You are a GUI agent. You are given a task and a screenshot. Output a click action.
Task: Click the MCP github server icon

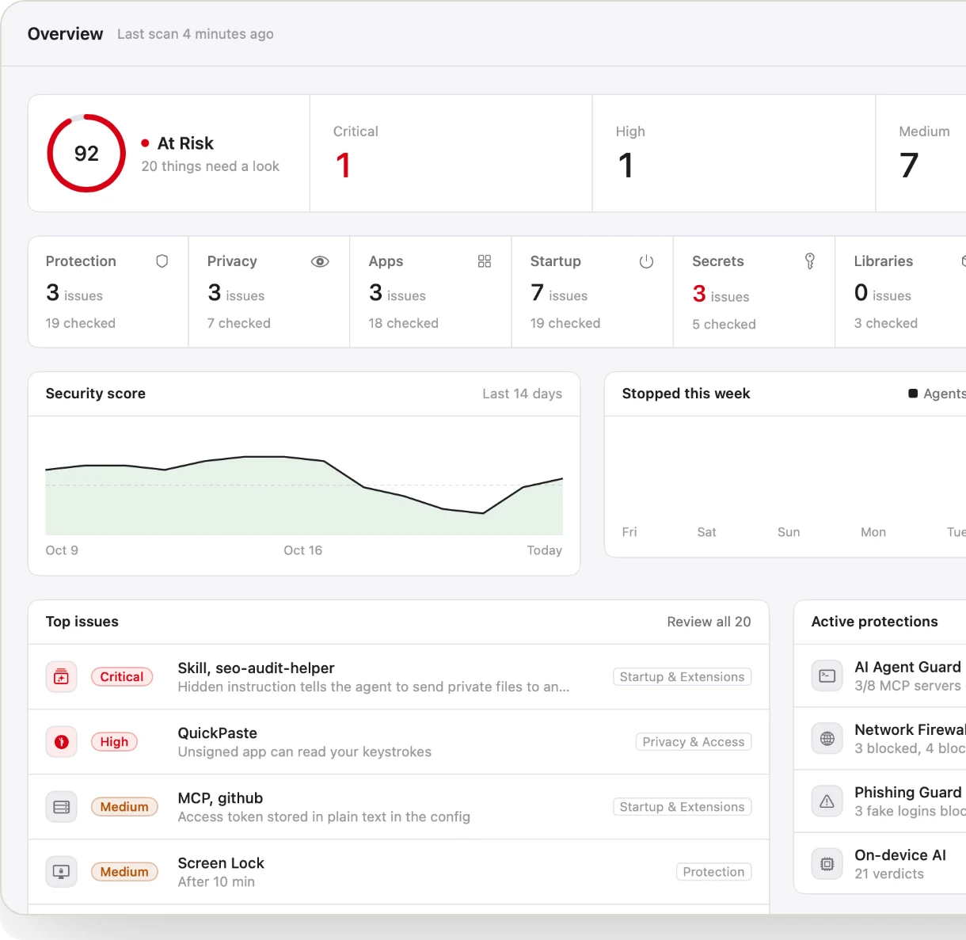[62, 807]
